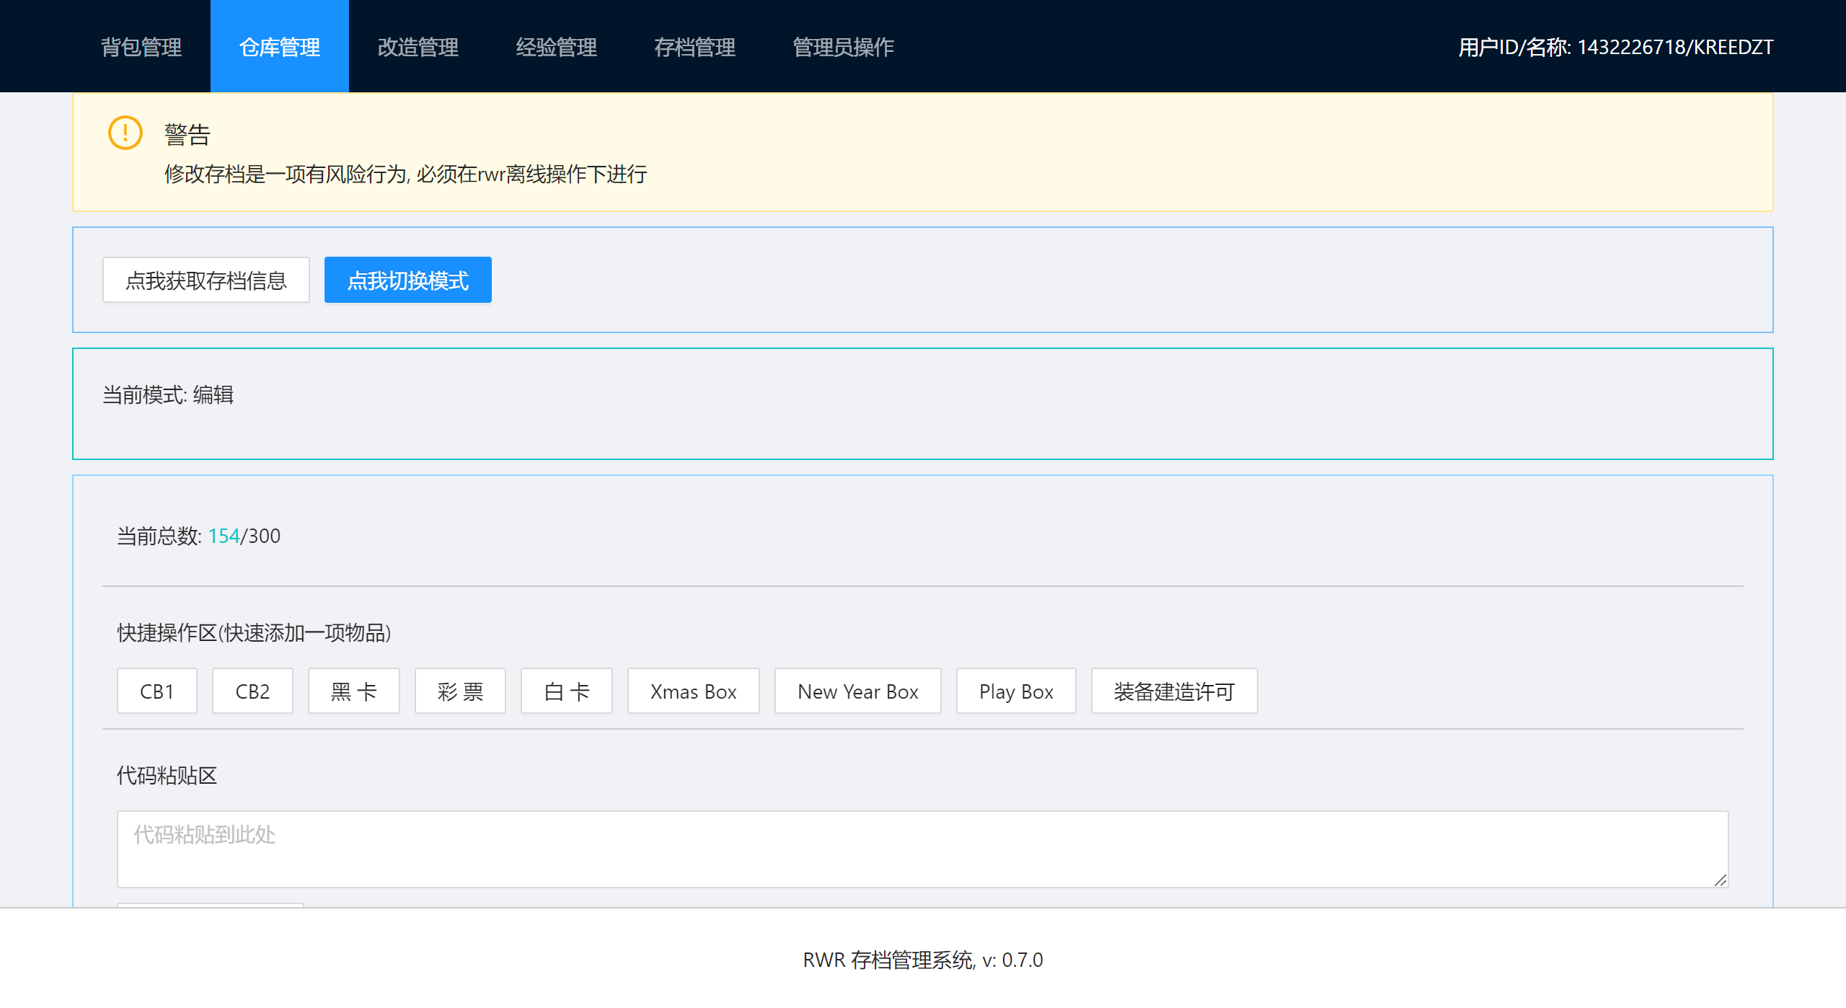Select the 黑卡 quick-add icon
The image size is (1846, 1008).
(x=354, y=691)
